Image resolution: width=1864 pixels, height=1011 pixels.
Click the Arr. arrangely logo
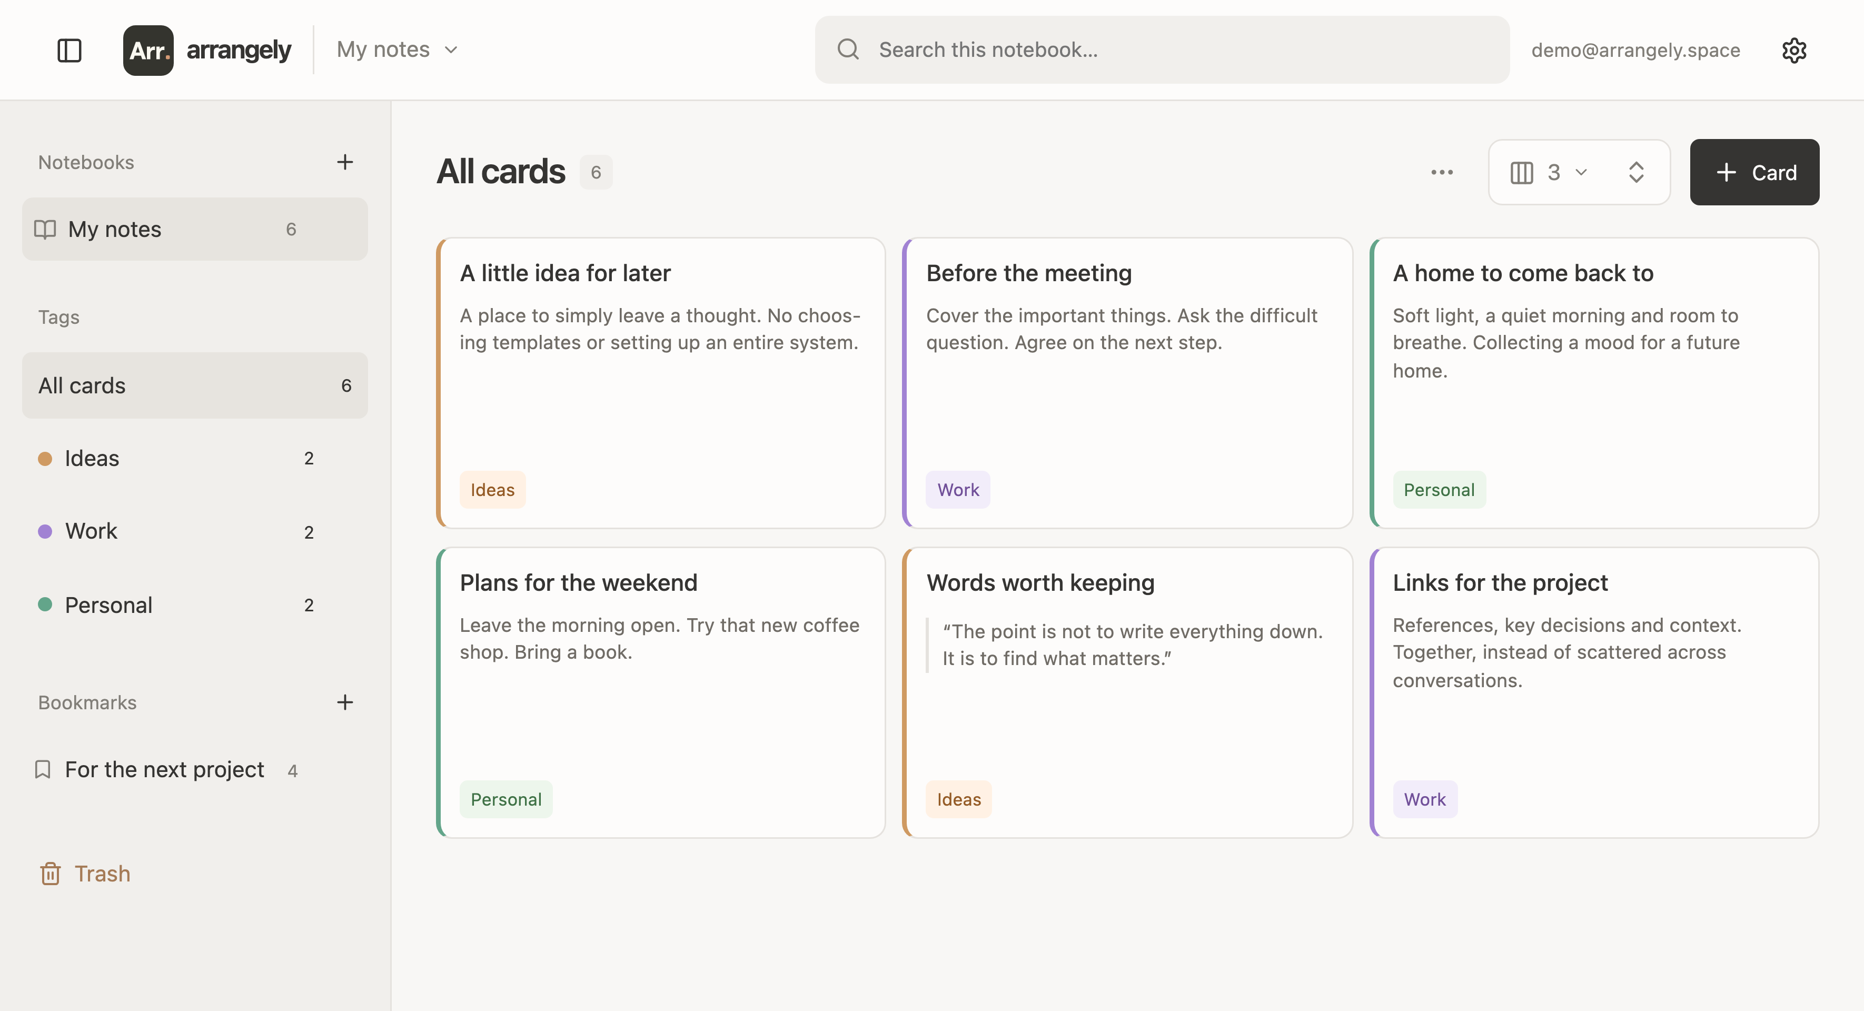207,50
